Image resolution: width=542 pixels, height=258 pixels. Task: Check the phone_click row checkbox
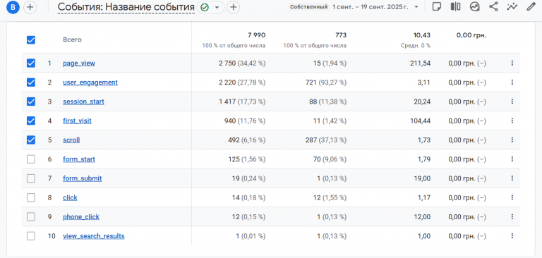tap(31, 217)
